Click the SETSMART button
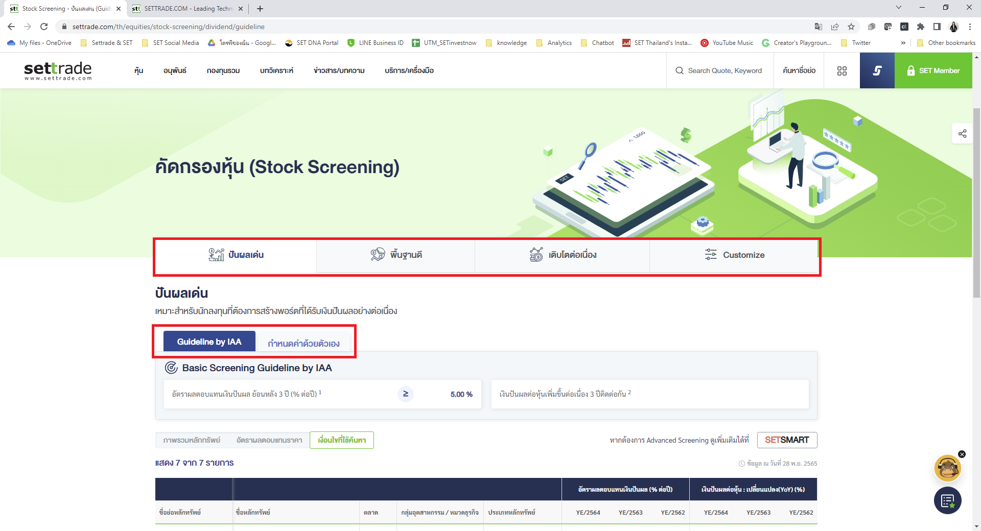 pos(787,440)
